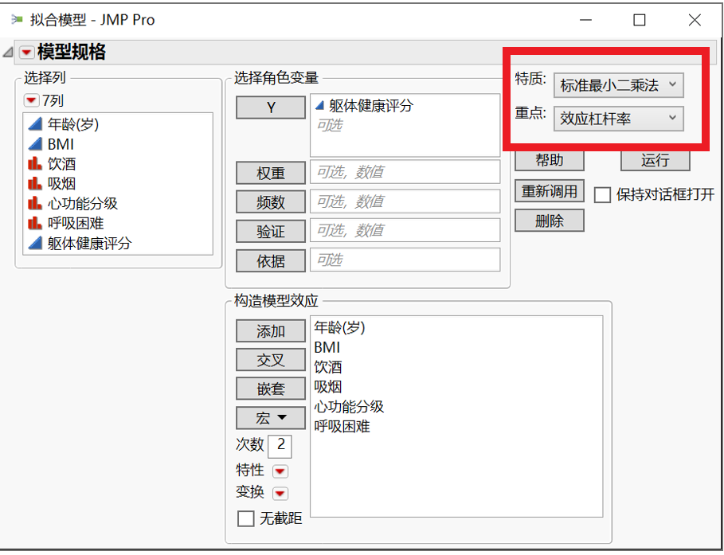
Task: Open the 特质 dropdown showing 标准最小二乘法
Action: tap(618, 85)
